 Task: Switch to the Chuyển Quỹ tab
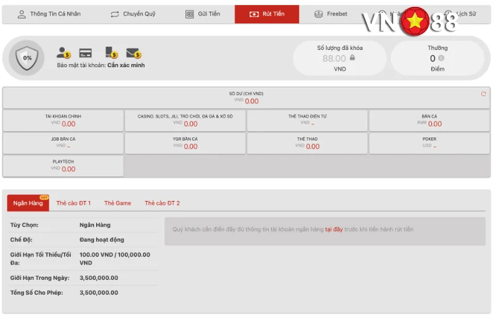click(132, 14)
